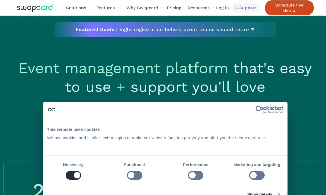Open the Why Swapcard dropdown
The height and width of the screenshot is (195, 326).
click(x=144, y=8)
